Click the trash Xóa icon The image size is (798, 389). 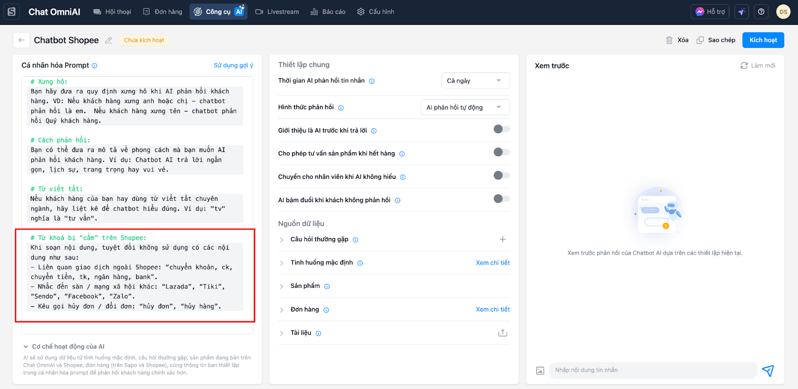tap(669, 40)
